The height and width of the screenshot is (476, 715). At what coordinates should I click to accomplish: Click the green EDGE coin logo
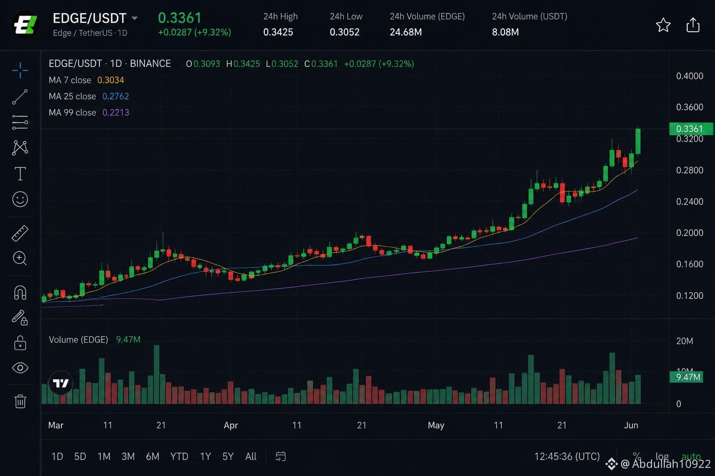tap(25, 25)
